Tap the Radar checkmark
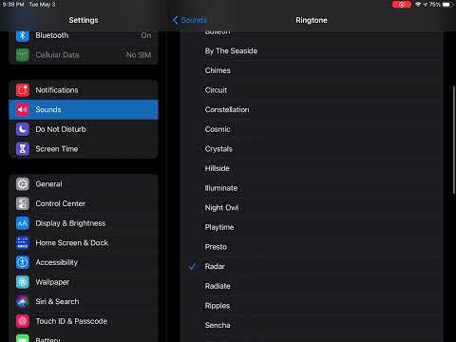The image size is (456, 342). pyautogui.click(x=192, y=266)
